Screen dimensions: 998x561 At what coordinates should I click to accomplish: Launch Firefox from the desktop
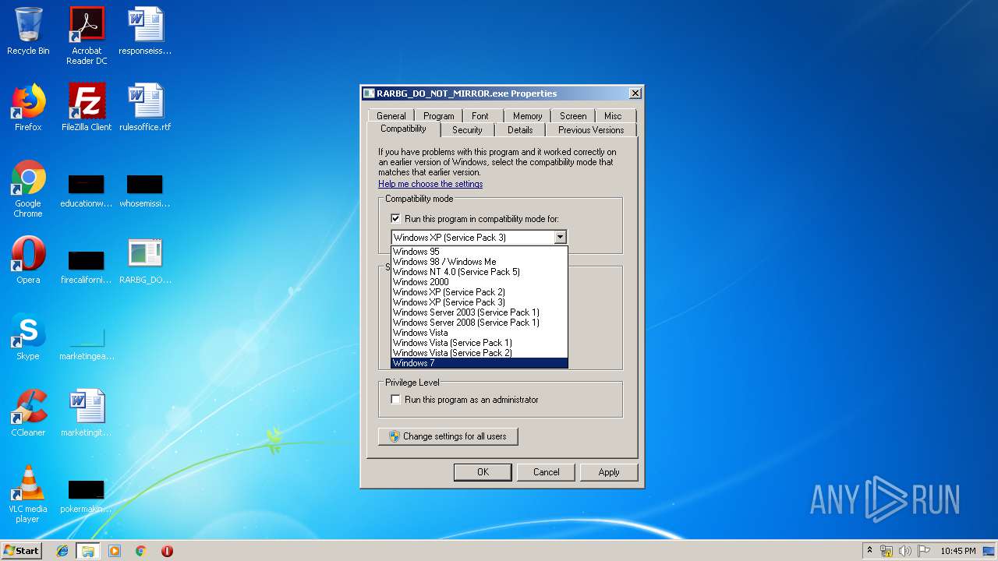pos(28,108)
